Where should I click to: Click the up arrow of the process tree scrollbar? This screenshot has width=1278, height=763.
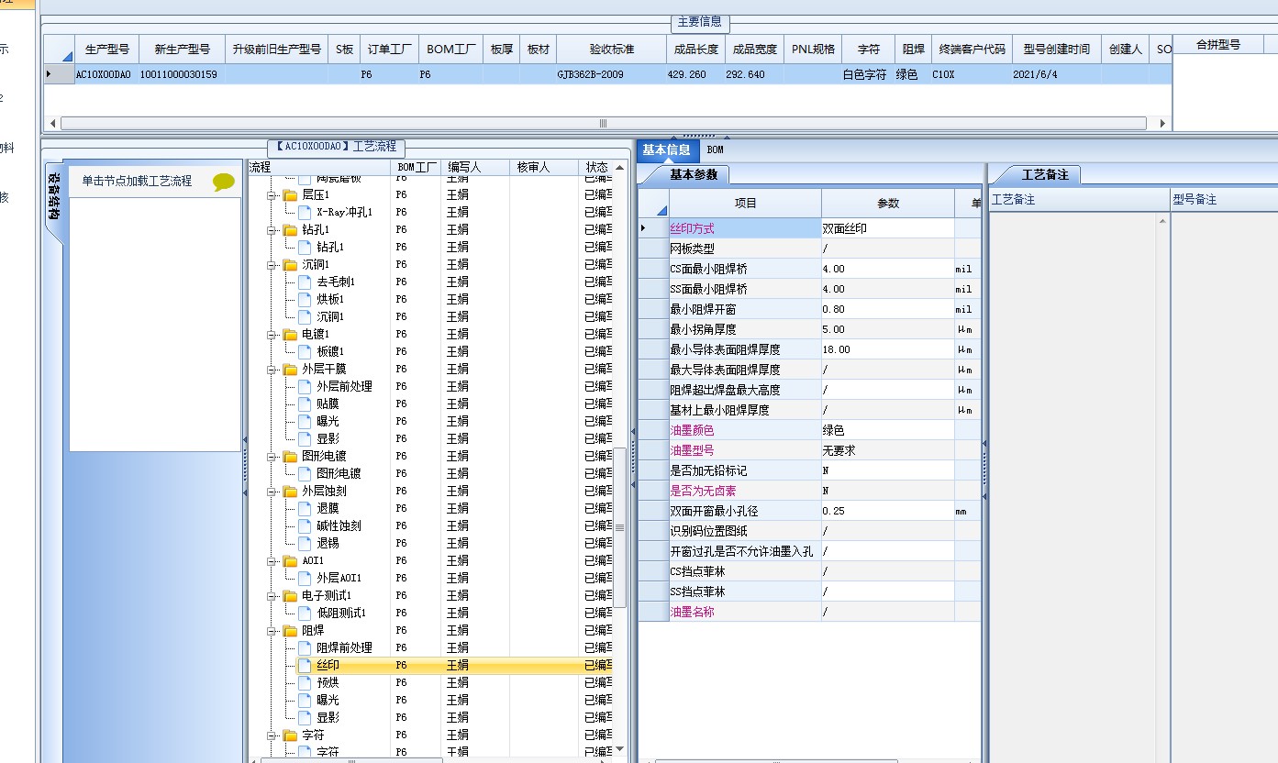[x=619, y=168]
